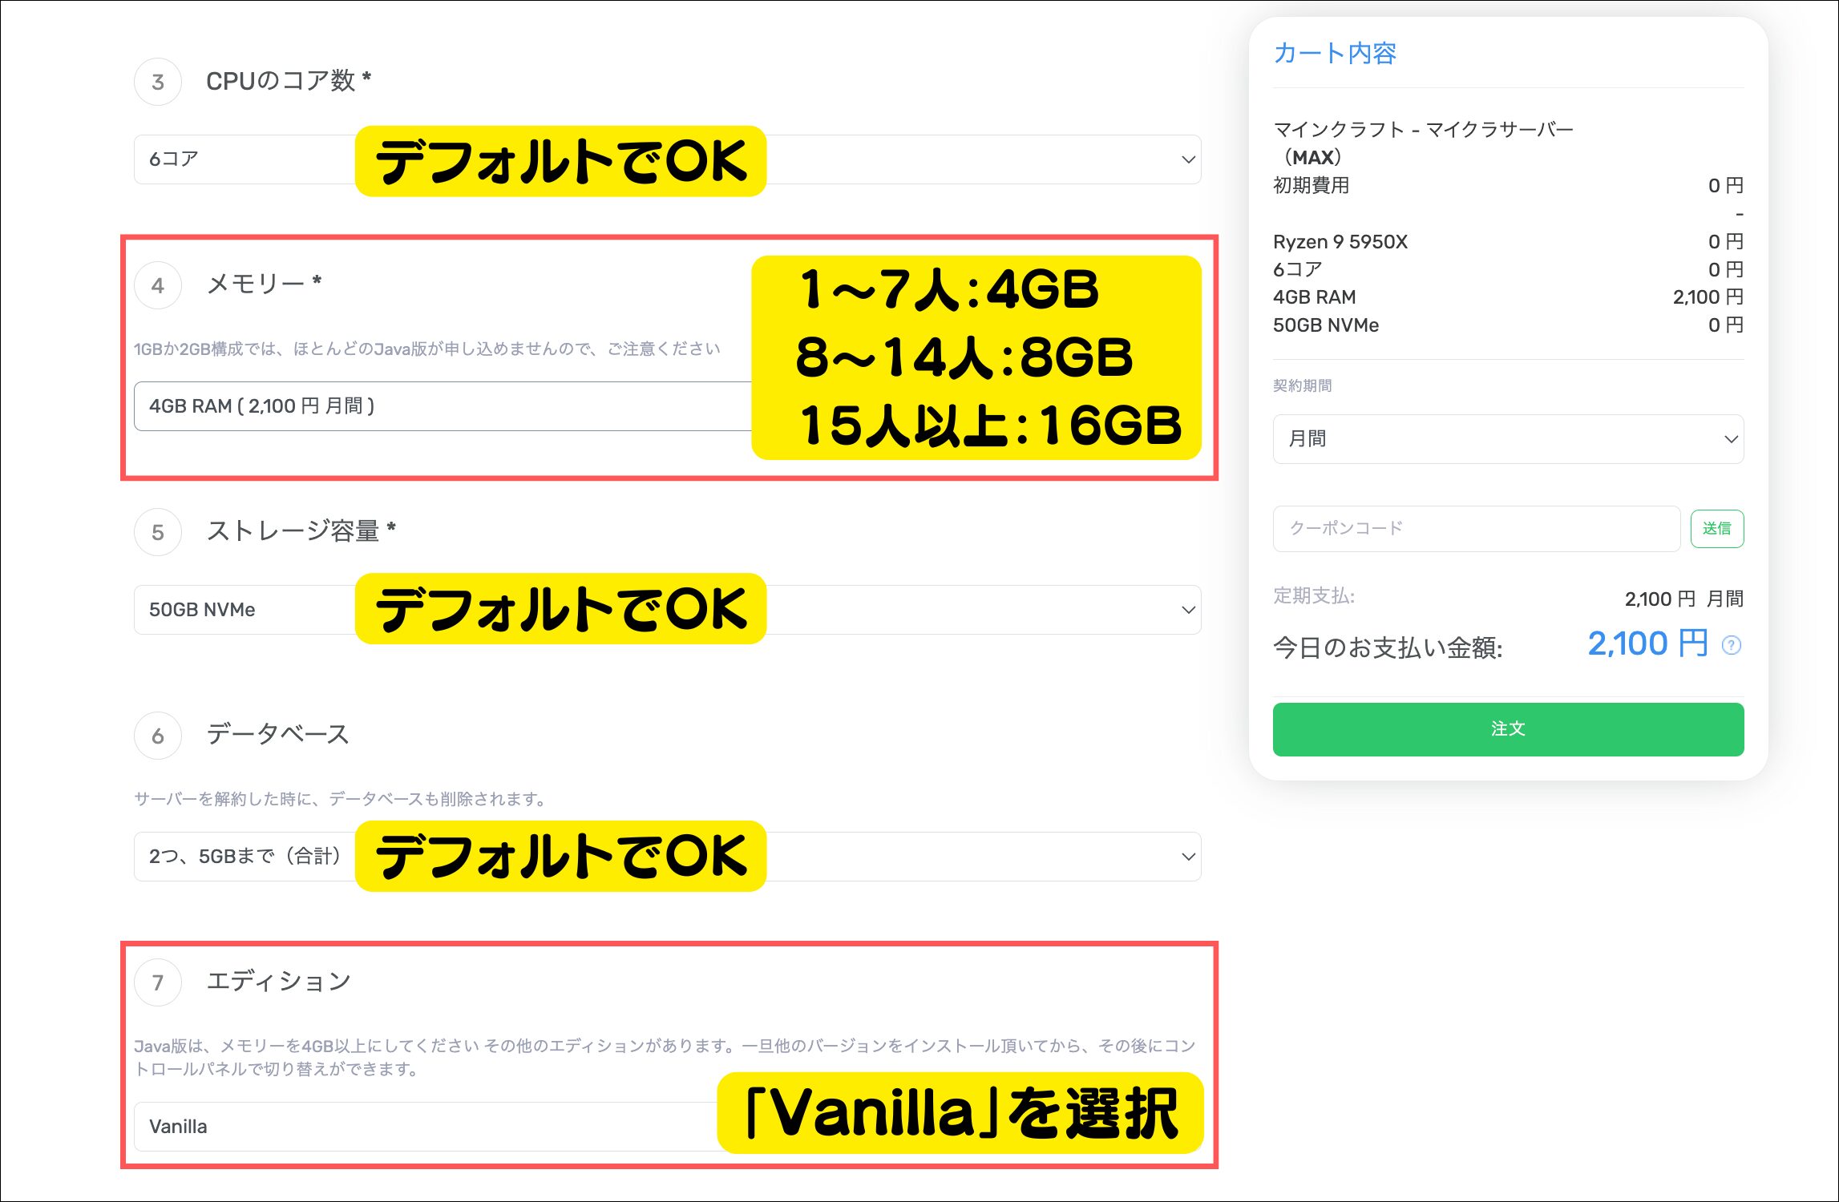This screenshot has width=1839, height=1202.
Task: Click the エディション section heading
Action: [x=279, y=982]
